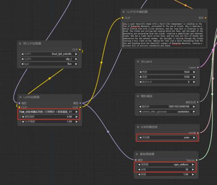This screenshot has height=185, width=217.
Task: Collapse the LoRA loader node using its title dot
Action: pyautogui.click(x=20, y=97)
